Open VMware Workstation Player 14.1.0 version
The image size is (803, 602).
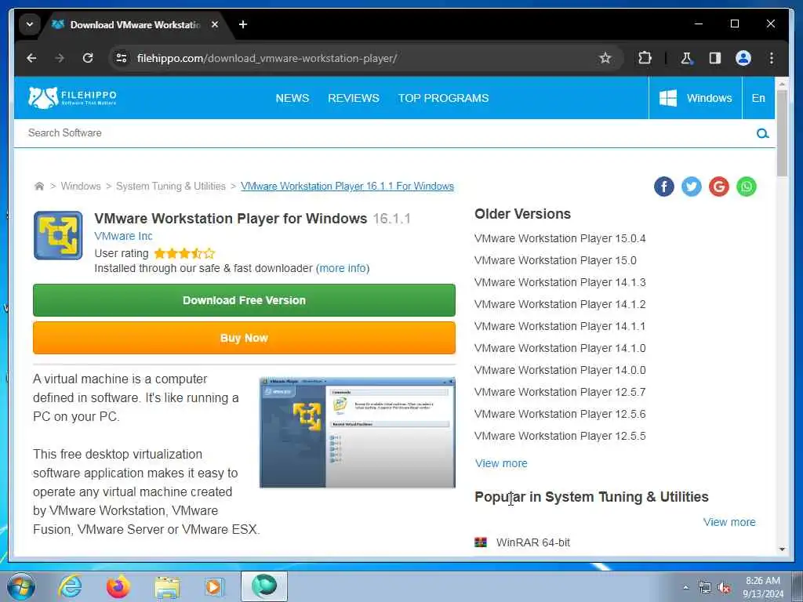pos(560,348)
